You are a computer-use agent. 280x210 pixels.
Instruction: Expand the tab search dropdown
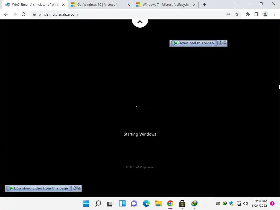236,4
